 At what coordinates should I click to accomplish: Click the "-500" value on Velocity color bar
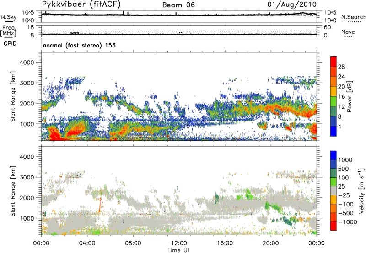click(346, 213)
